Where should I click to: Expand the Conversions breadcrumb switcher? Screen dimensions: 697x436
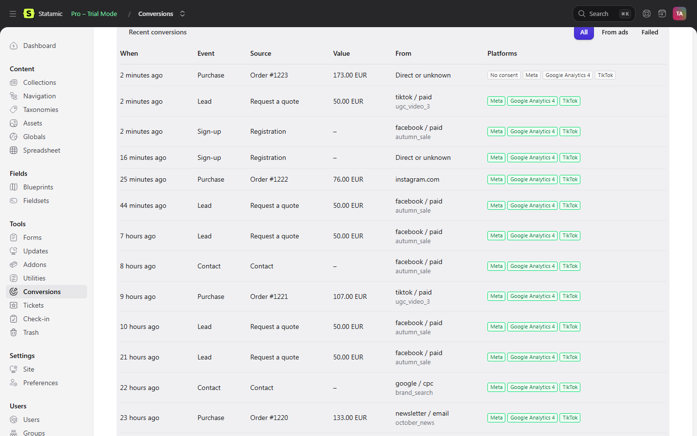point(182,14)
